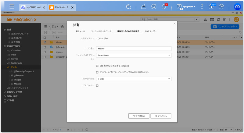This screenshot has height=133, width=244.
Task: Open the info icon with 10+ badge
Action: 211,7
